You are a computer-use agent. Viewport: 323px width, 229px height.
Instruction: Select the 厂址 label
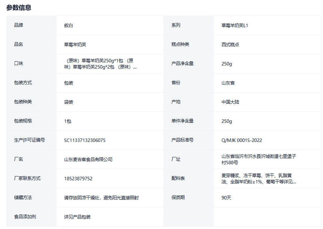tap(176, 159)
